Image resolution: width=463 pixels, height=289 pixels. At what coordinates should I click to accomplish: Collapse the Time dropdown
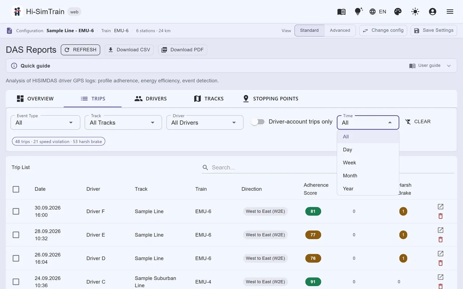coord(368,122)
